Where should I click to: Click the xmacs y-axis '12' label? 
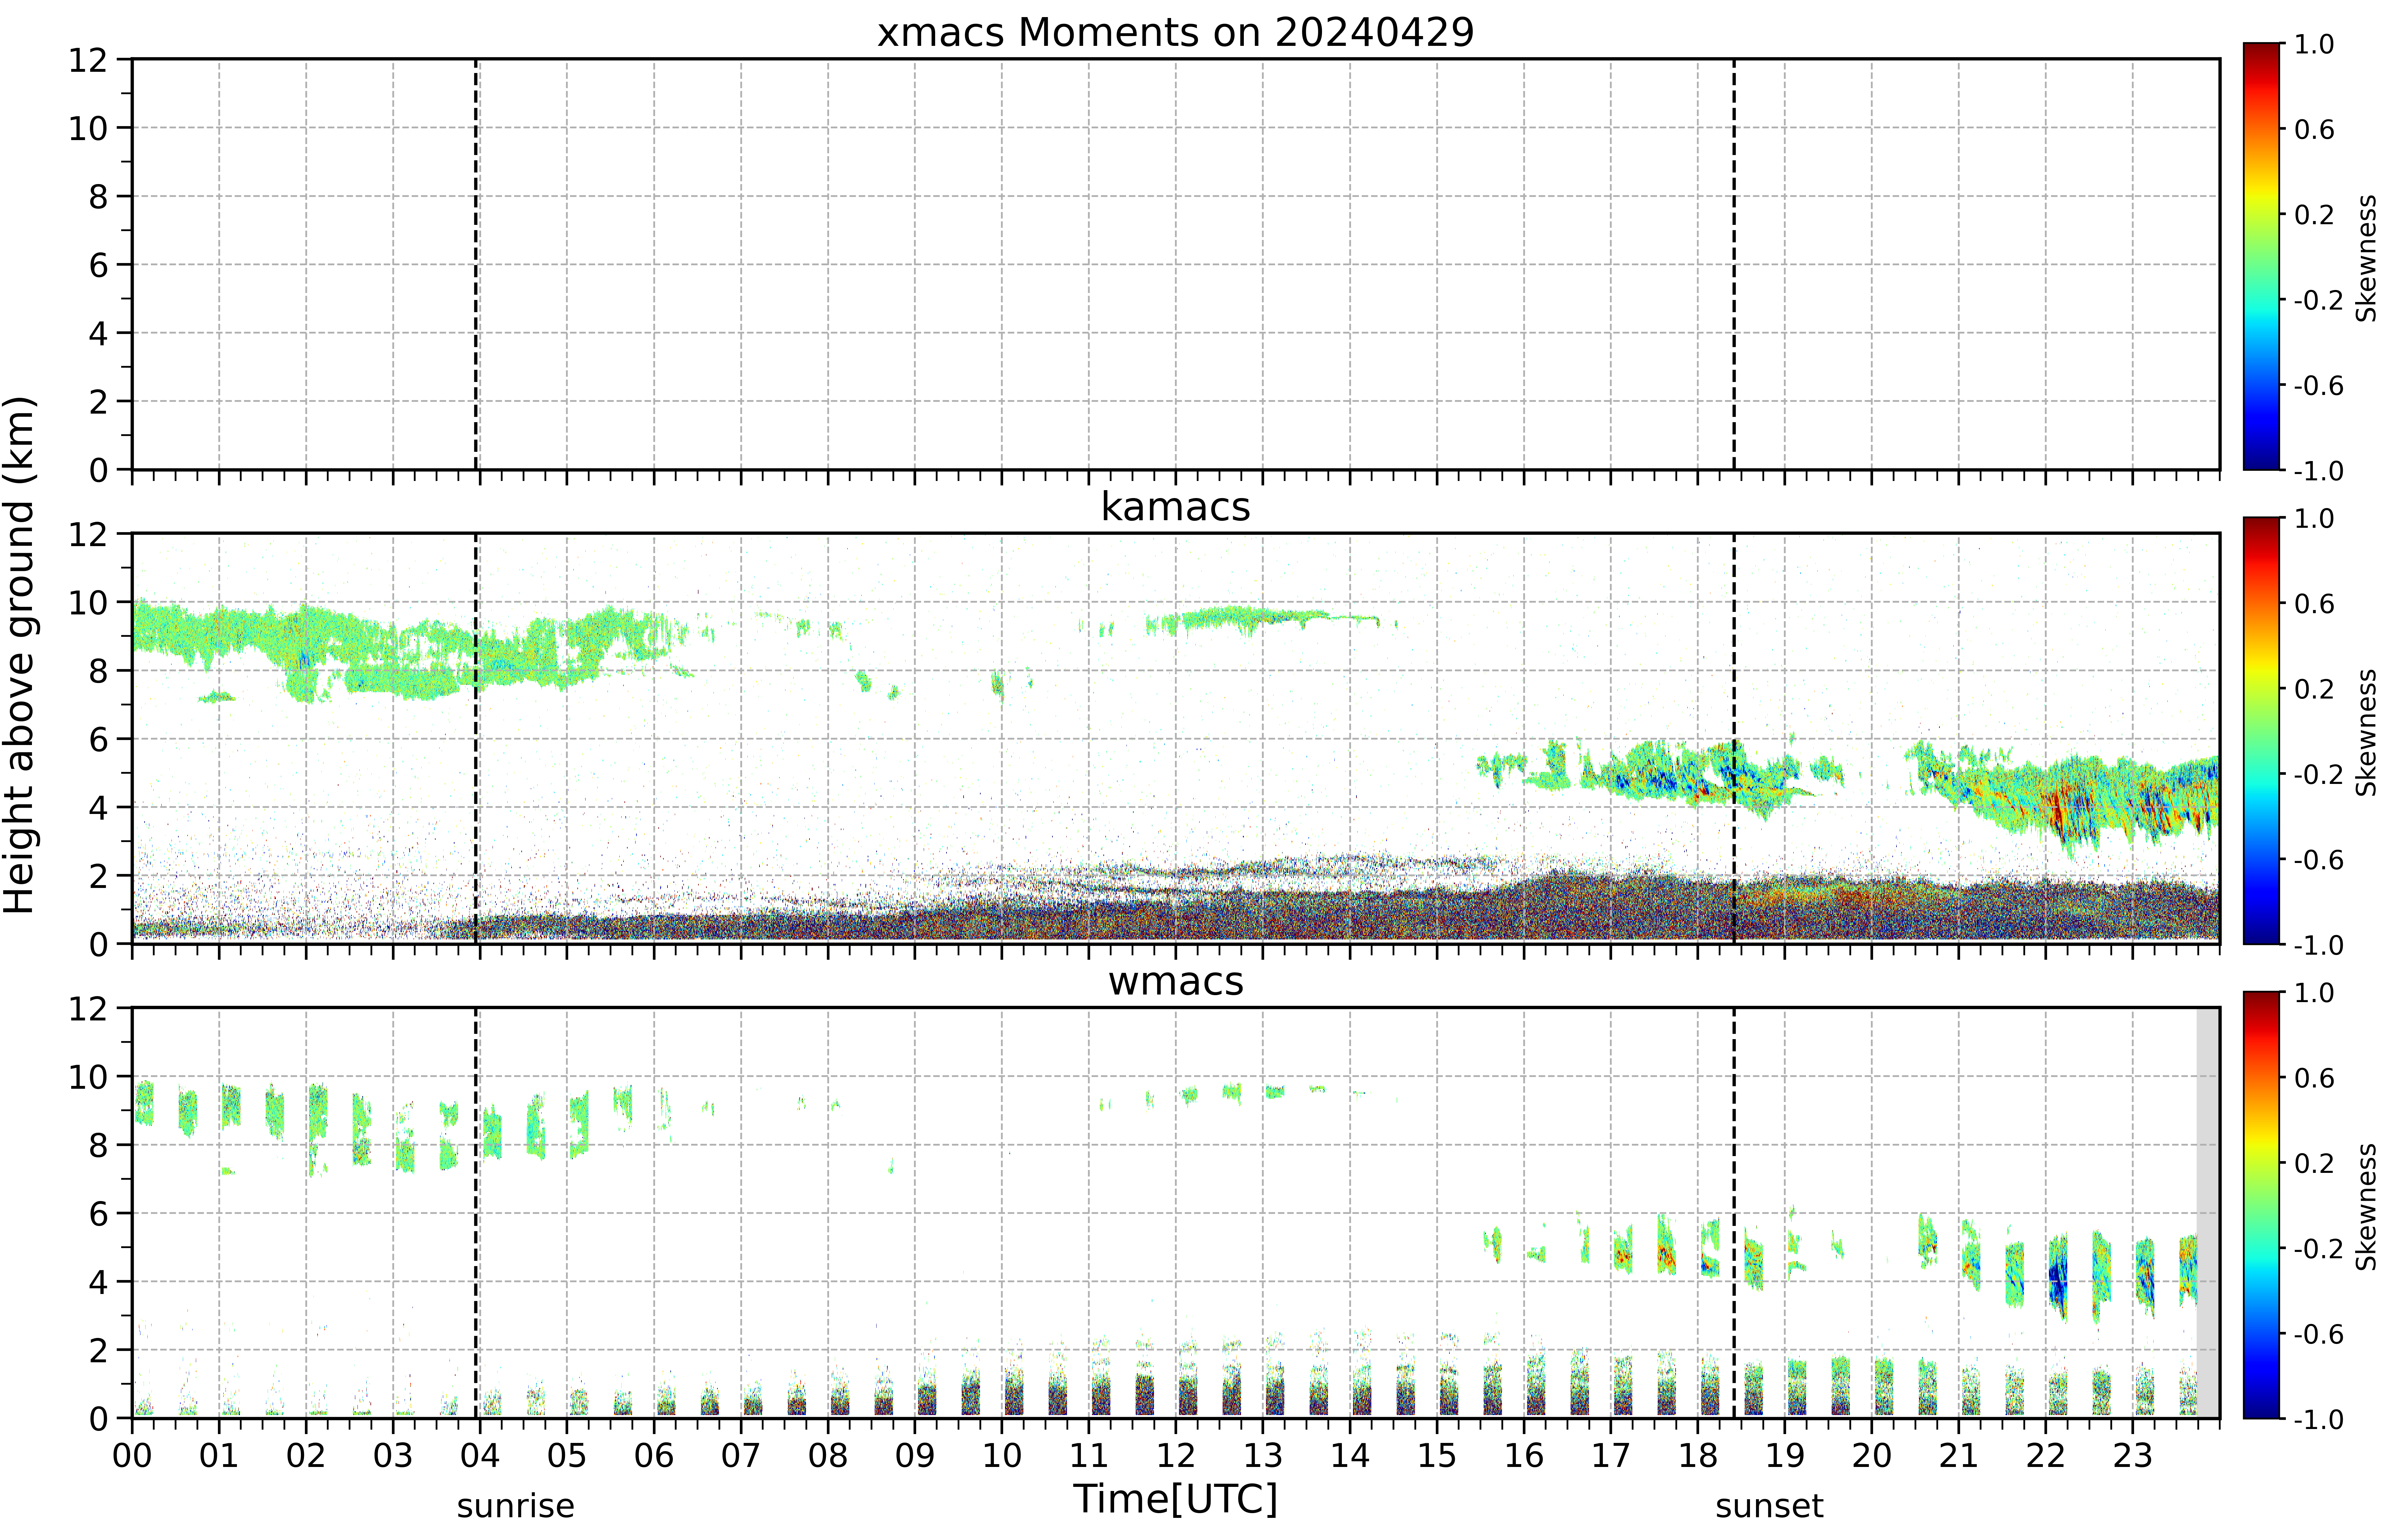click(x=88, y=60)
